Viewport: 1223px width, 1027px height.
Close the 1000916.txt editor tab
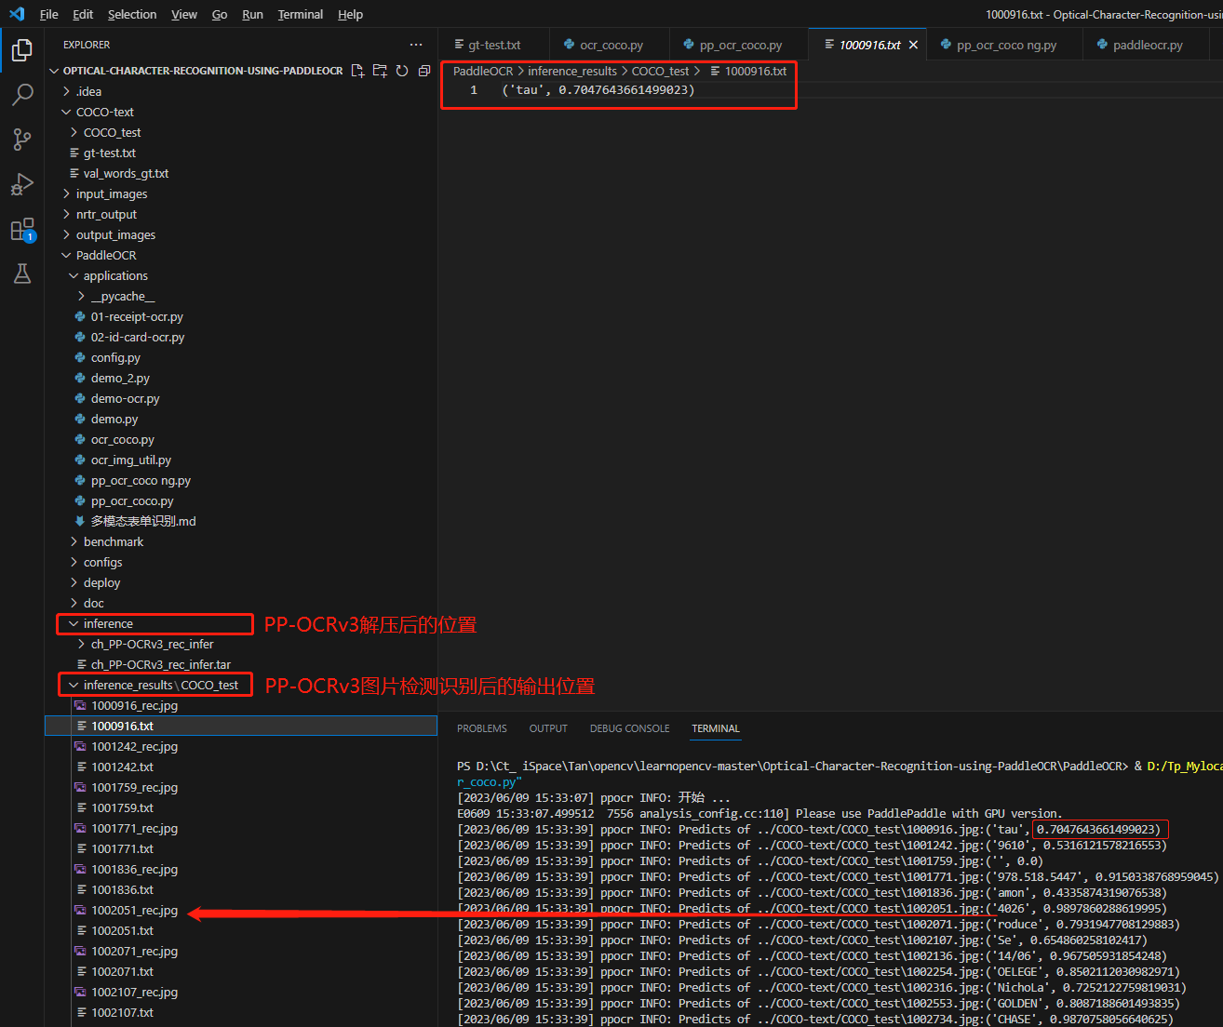pos(913,45)
